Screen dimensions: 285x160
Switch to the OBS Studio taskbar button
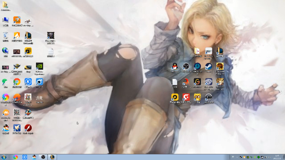[43, 157]
